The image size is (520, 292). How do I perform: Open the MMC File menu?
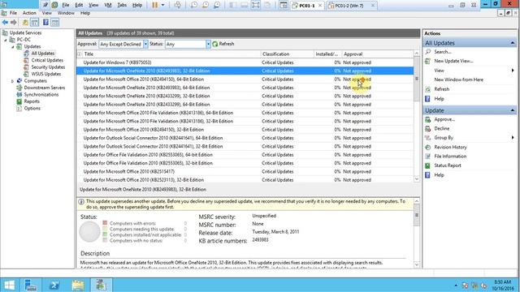click(x=13, y=13)
